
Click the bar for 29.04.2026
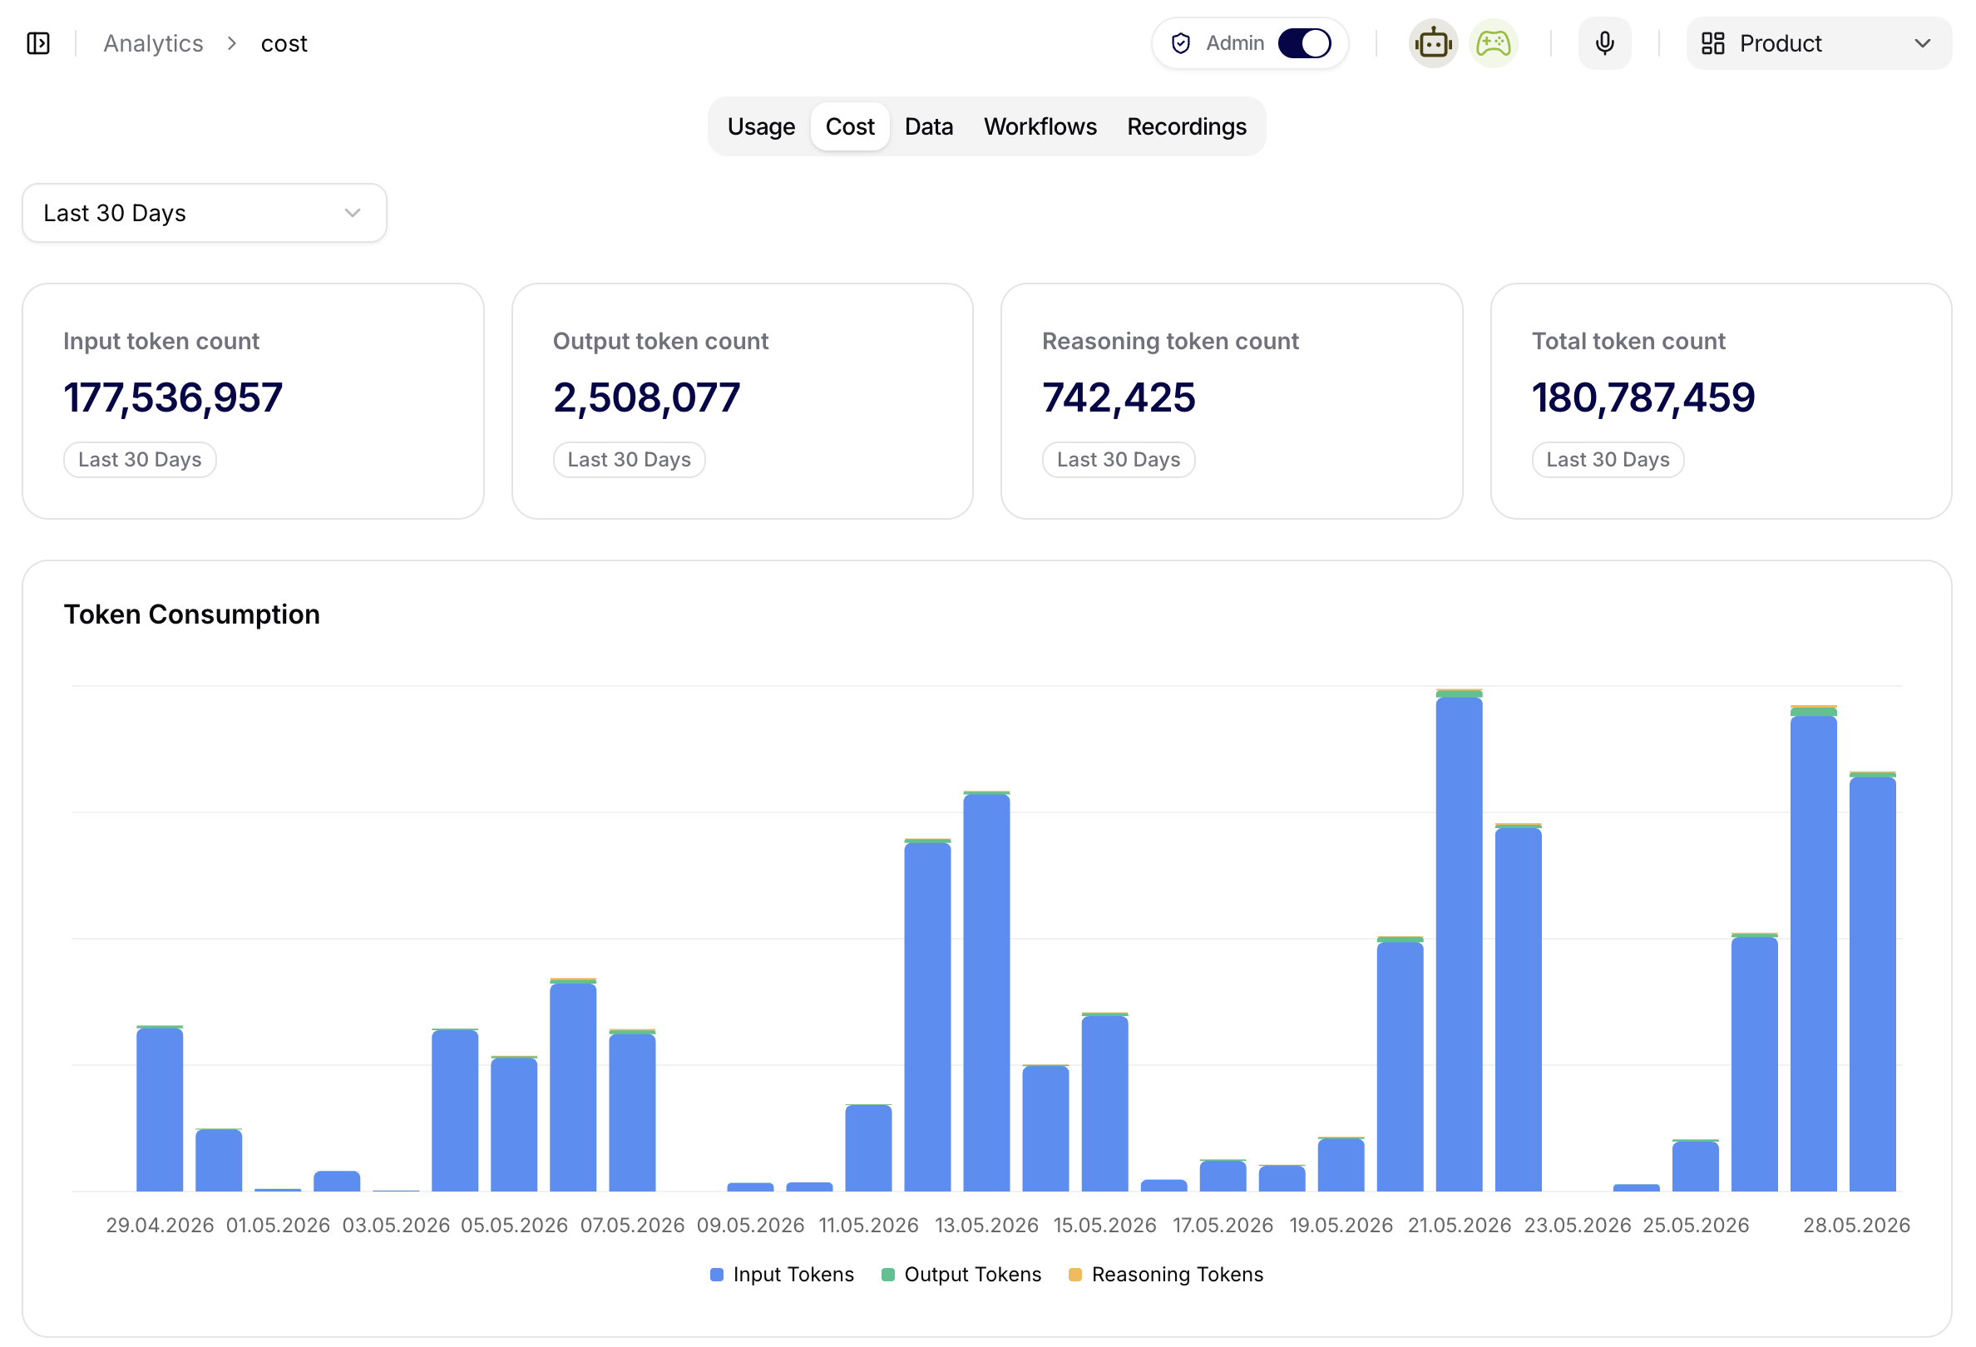tap(160, 1108)
